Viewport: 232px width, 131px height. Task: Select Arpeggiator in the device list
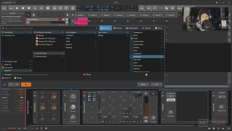147,32
